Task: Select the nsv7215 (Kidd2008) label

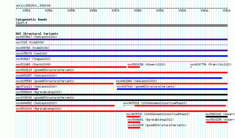Action: click(x=30, y=42)
